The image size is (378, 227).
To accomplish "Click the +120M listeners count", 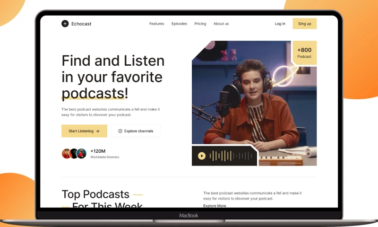I will (98, 151).
